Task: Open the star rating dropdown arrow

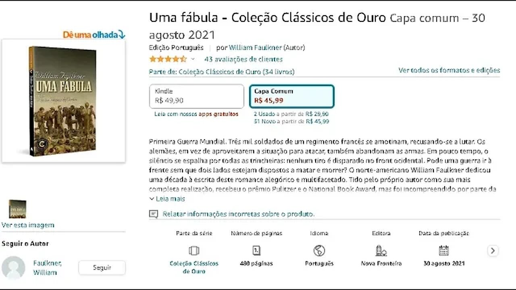Action: 193,59
